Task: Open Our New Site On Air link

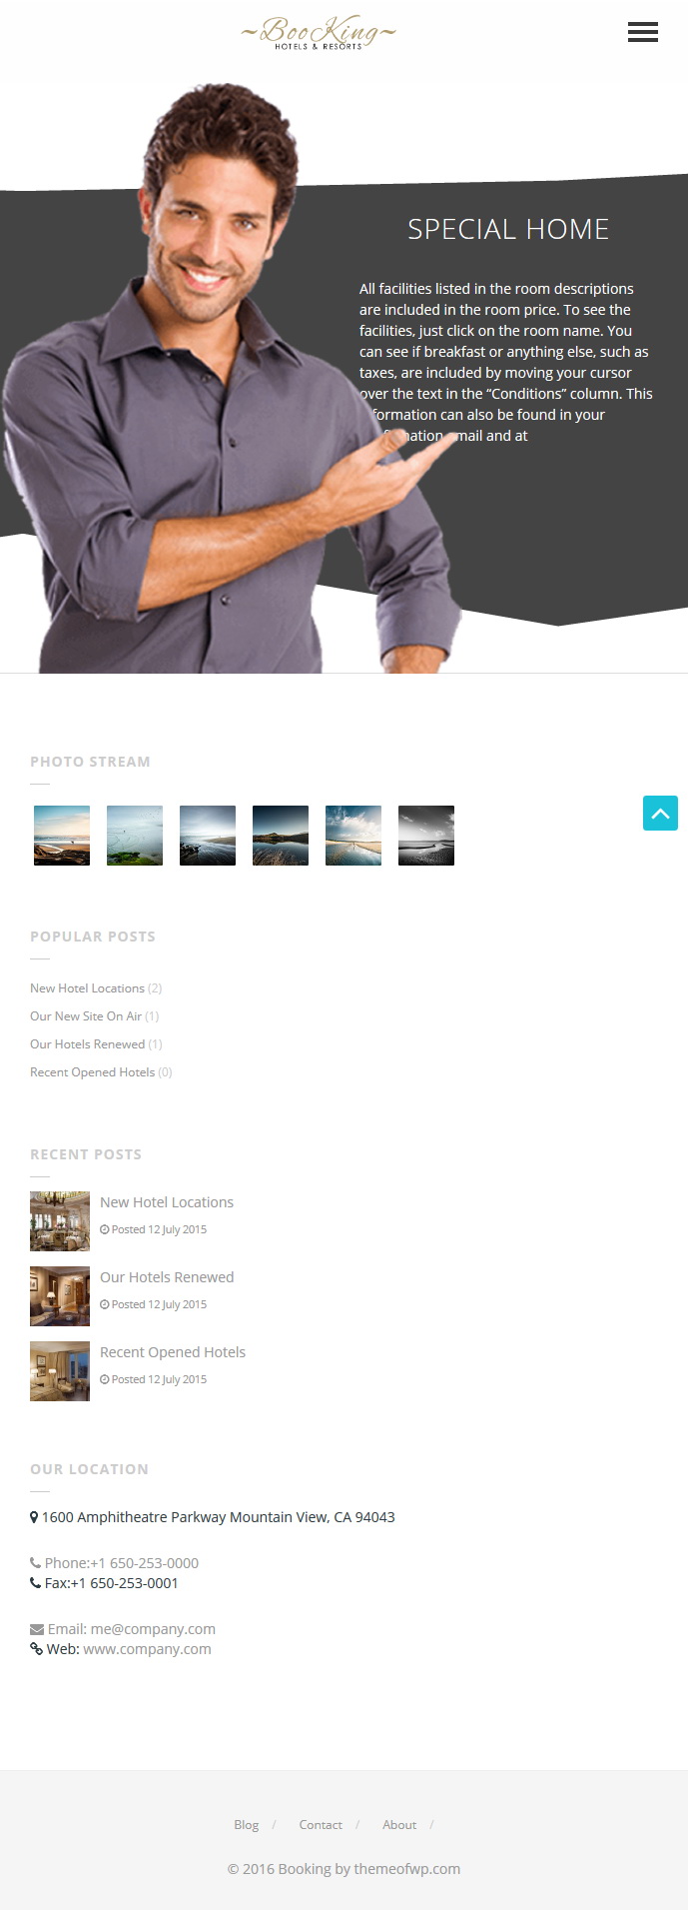Action: pos(86,1016)
